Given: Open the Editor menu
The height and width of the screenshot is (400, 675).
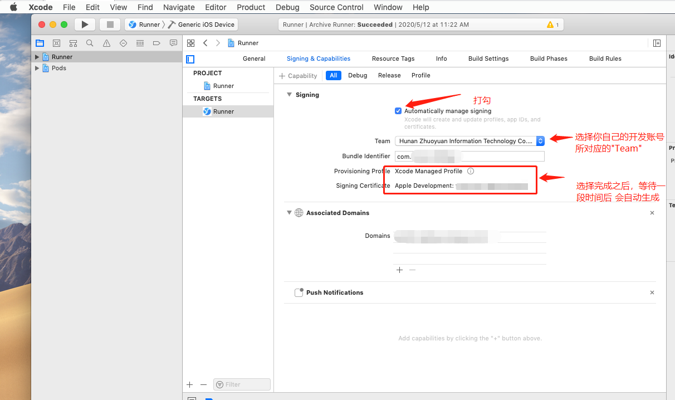Looking at the screenshot, I should 216,7.
